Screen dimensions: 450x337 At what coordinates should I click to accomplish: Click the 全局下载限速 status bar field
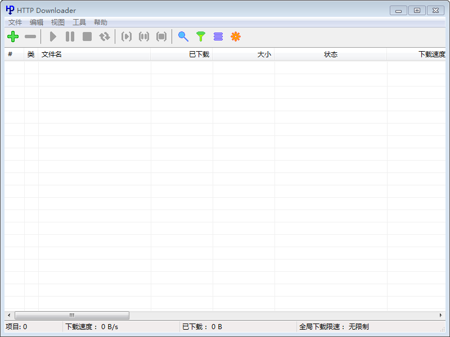[334, 327]
